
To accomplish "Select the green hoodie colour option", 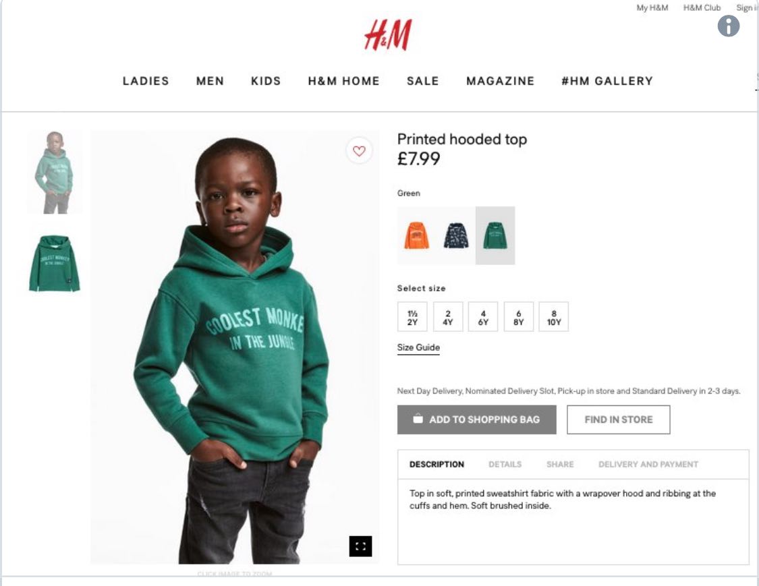I will pos(495,235).
